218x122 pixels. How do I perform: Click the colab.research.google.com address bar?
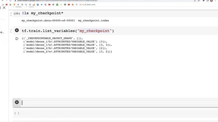click(57, 1)
